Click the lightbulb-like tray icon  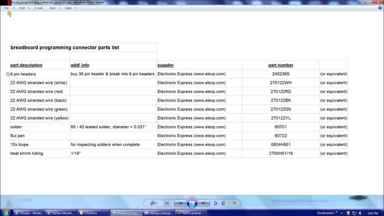pyautogui.click(x=348, y=213)
